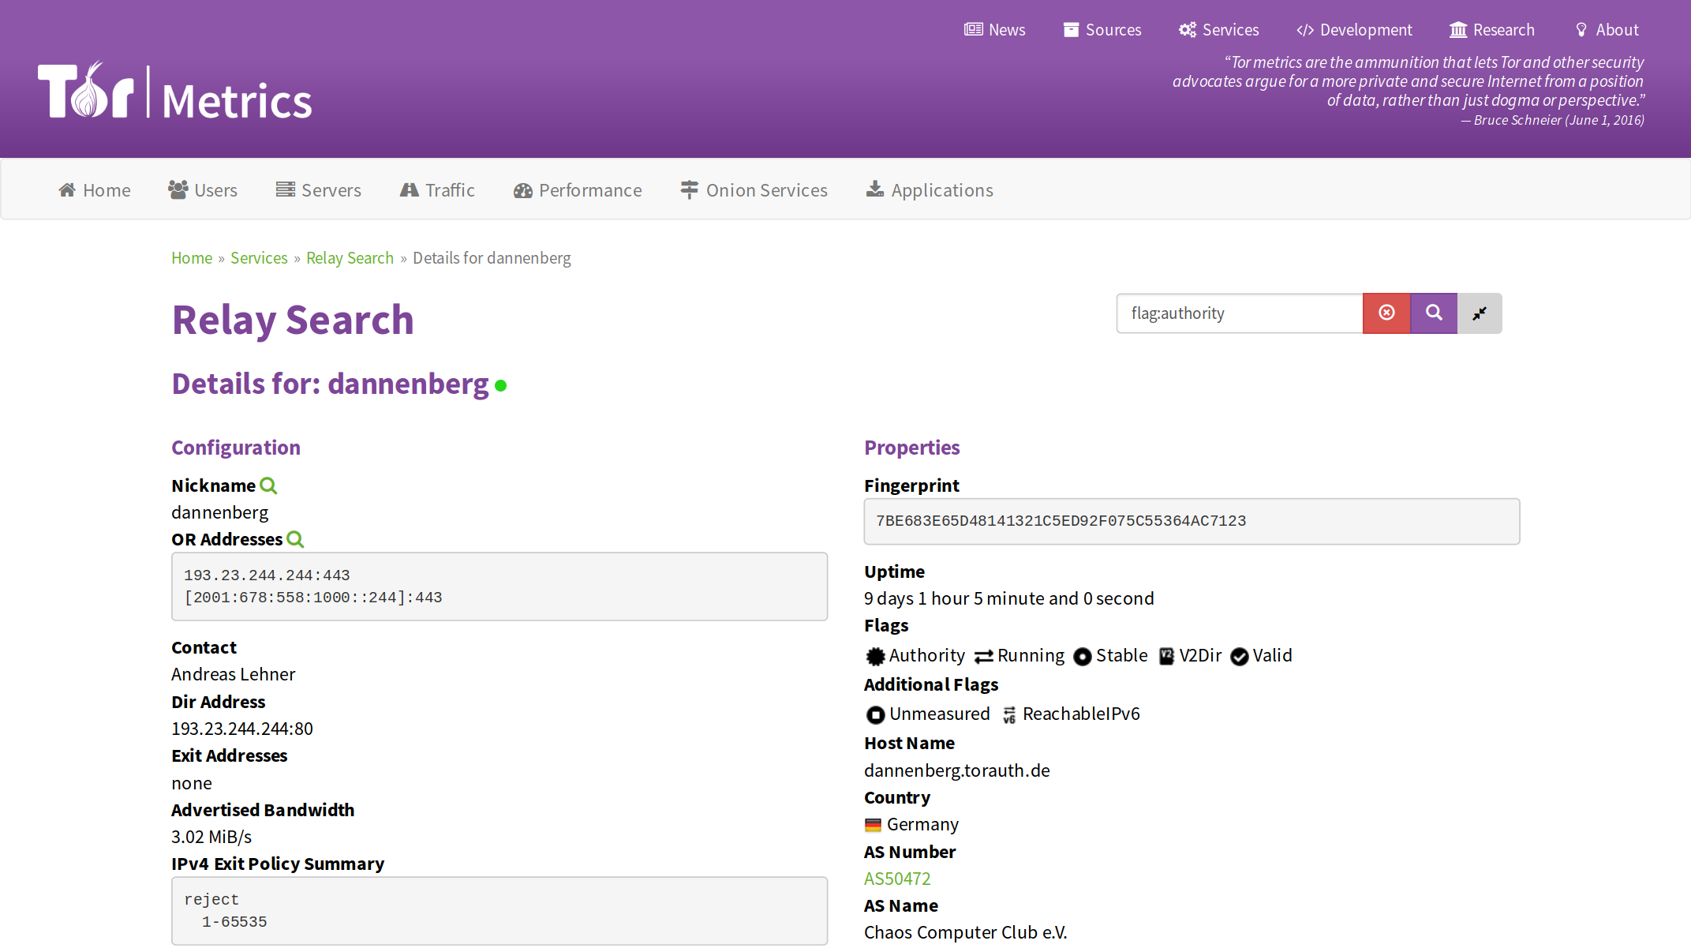Go to Home in navigation bar
Image resolution: width=1691 pixels, height=952 pixels.
95,190
